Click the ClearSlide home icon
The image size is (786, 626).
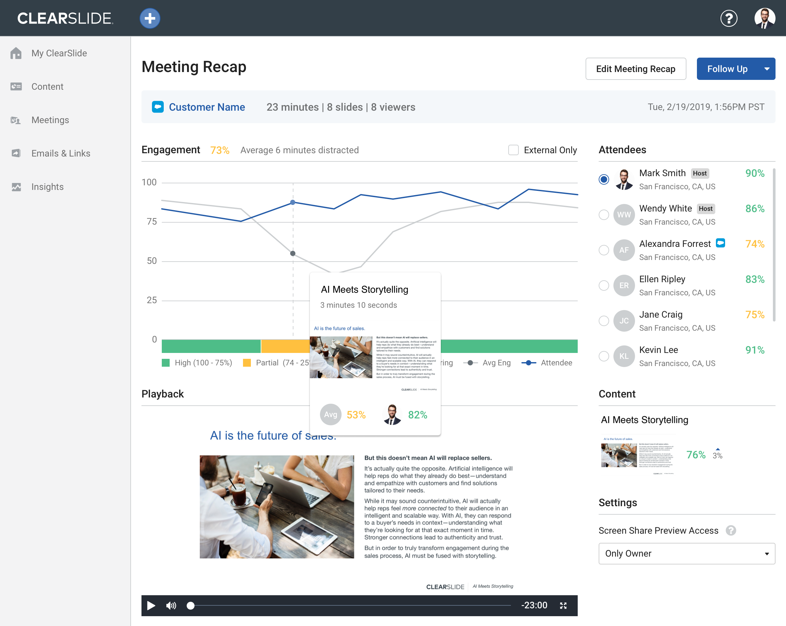coord(17,54)
